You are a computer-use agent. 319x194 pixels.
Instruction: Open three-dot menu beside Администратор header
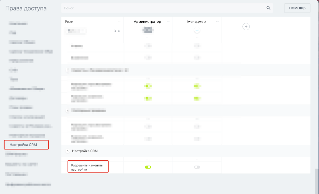coord(168,22)
